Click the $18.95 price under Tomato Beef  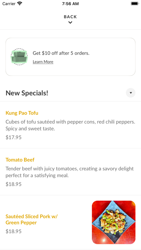pos(14,184)
